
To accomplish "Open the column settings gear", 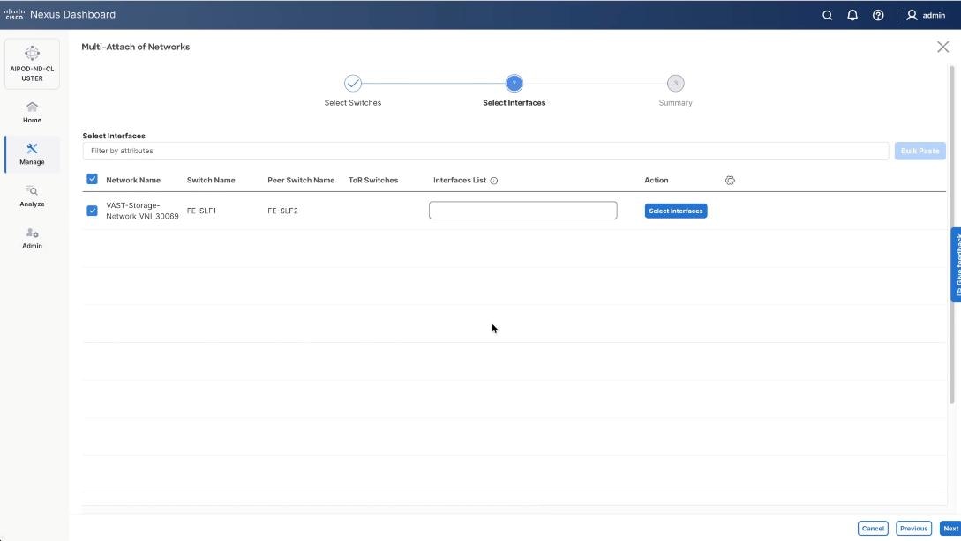I will tap(730, 180).
